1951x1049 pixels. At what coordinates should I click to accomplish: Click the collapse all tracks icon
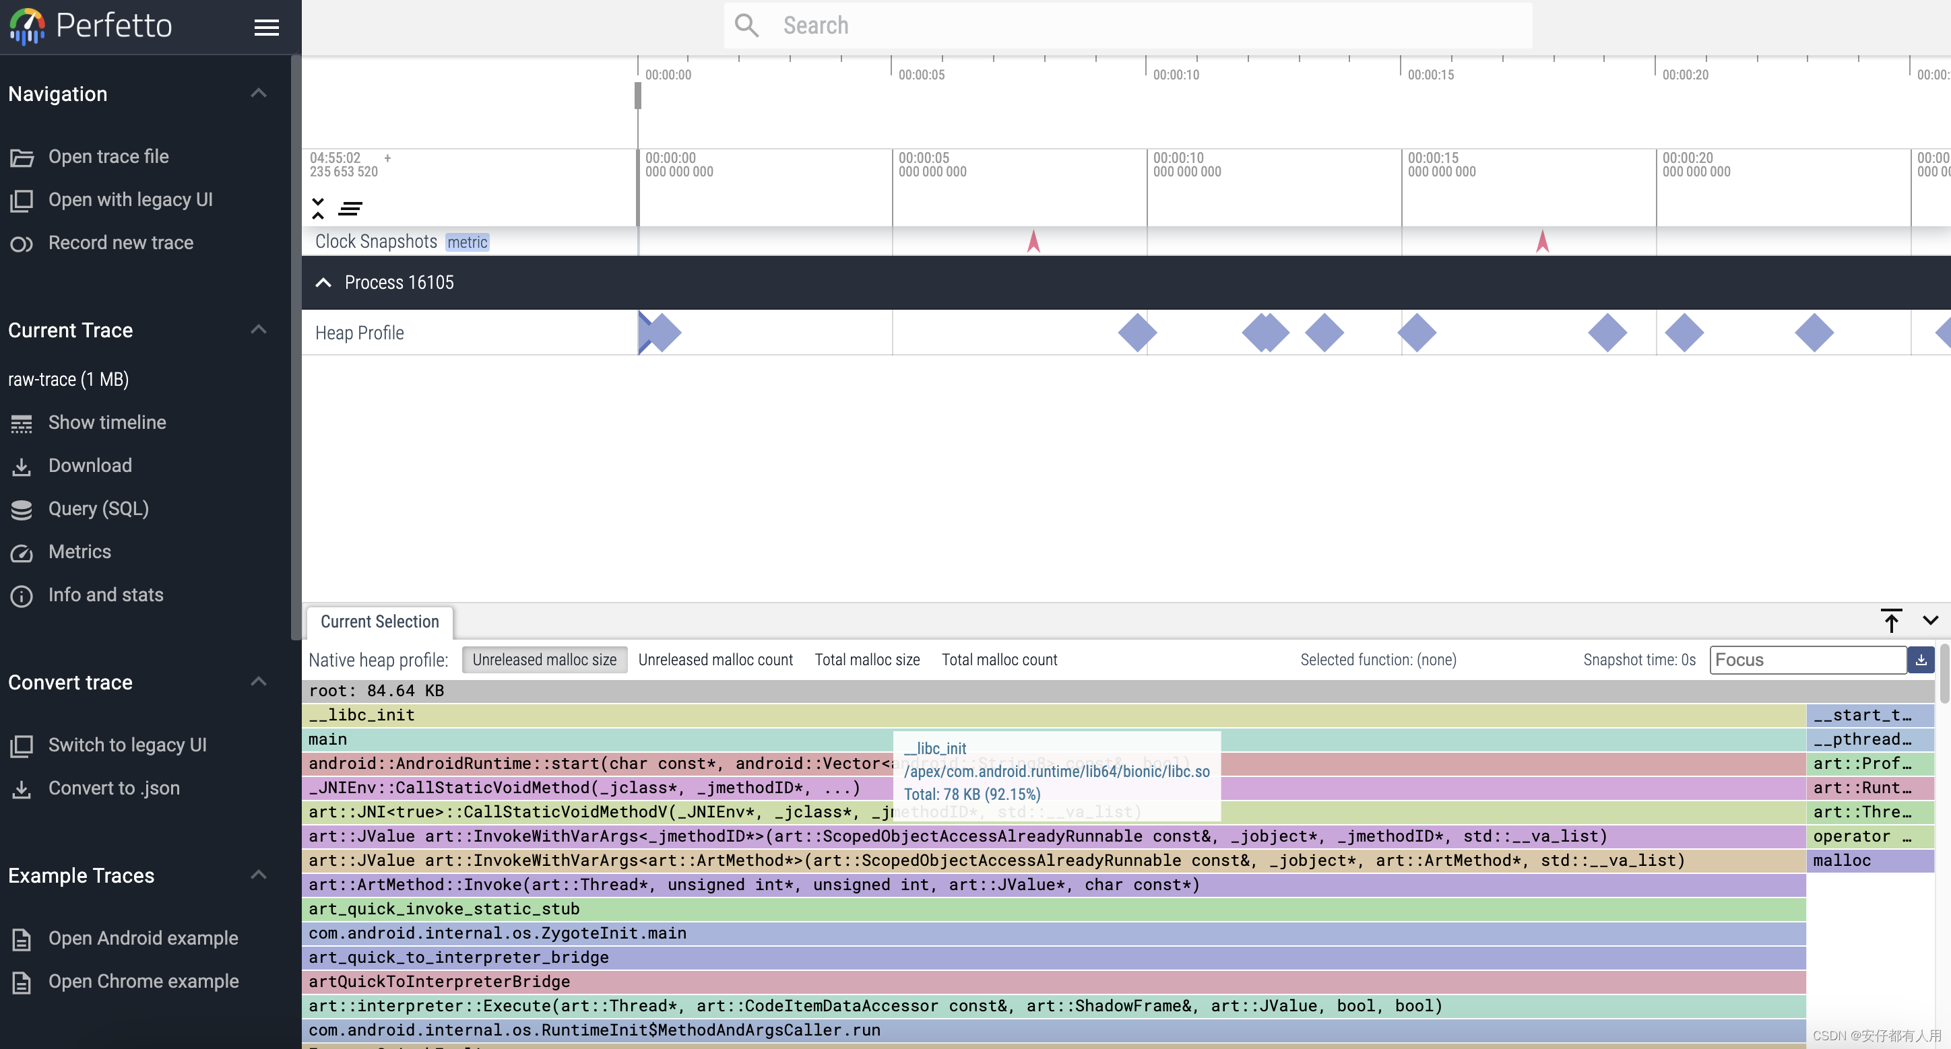(x=318, y=208)
